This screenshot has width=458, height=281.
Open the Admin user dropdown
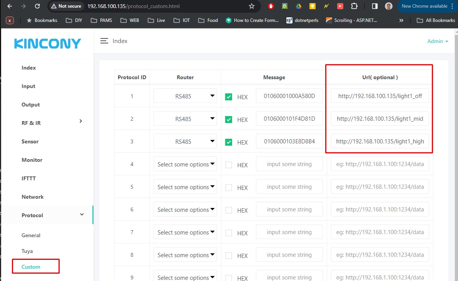(x=438, y=41)
